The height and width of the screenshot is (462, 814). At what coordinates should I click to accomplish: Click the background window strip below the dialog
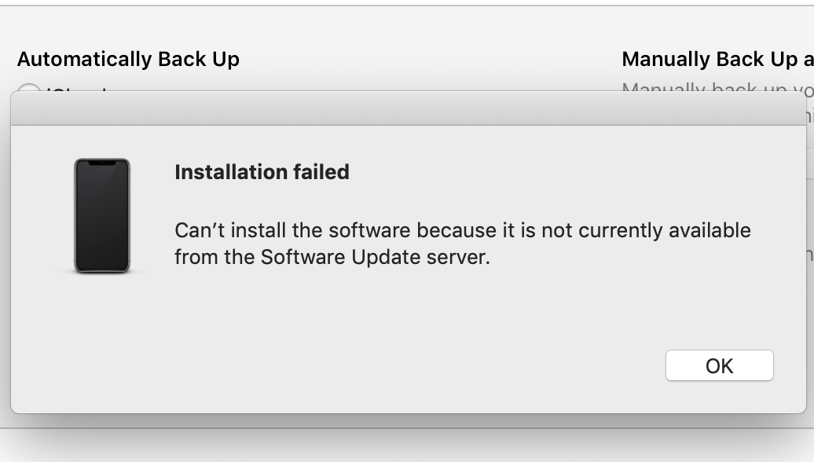pyautogui.click(x=407, y=445)
